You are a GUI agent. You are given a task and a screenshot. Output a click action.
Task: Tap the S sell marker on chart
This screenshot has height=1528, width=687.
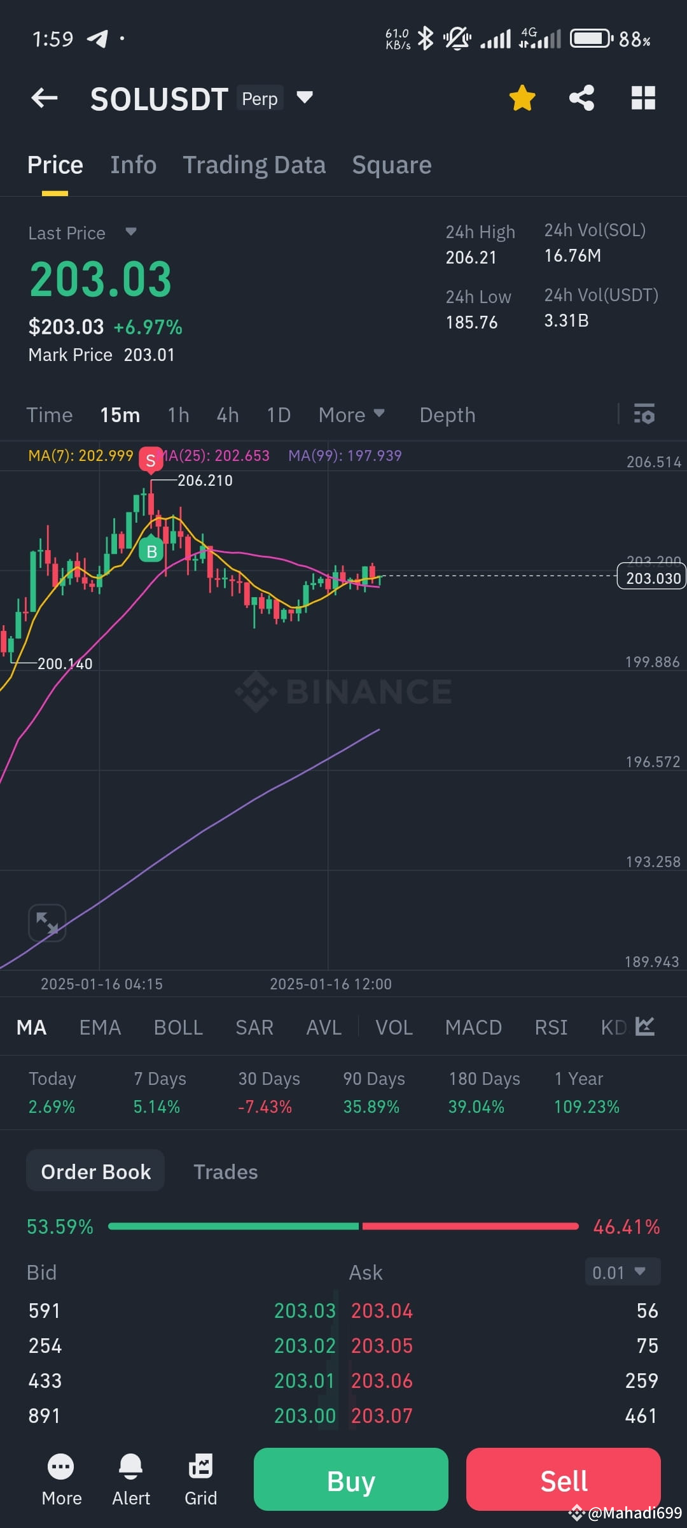[x=151, y=460]
